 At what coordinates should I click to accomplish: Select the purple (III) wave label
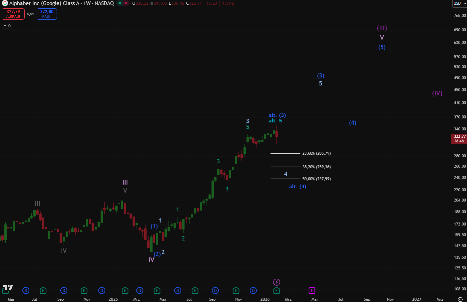point(382,28)
